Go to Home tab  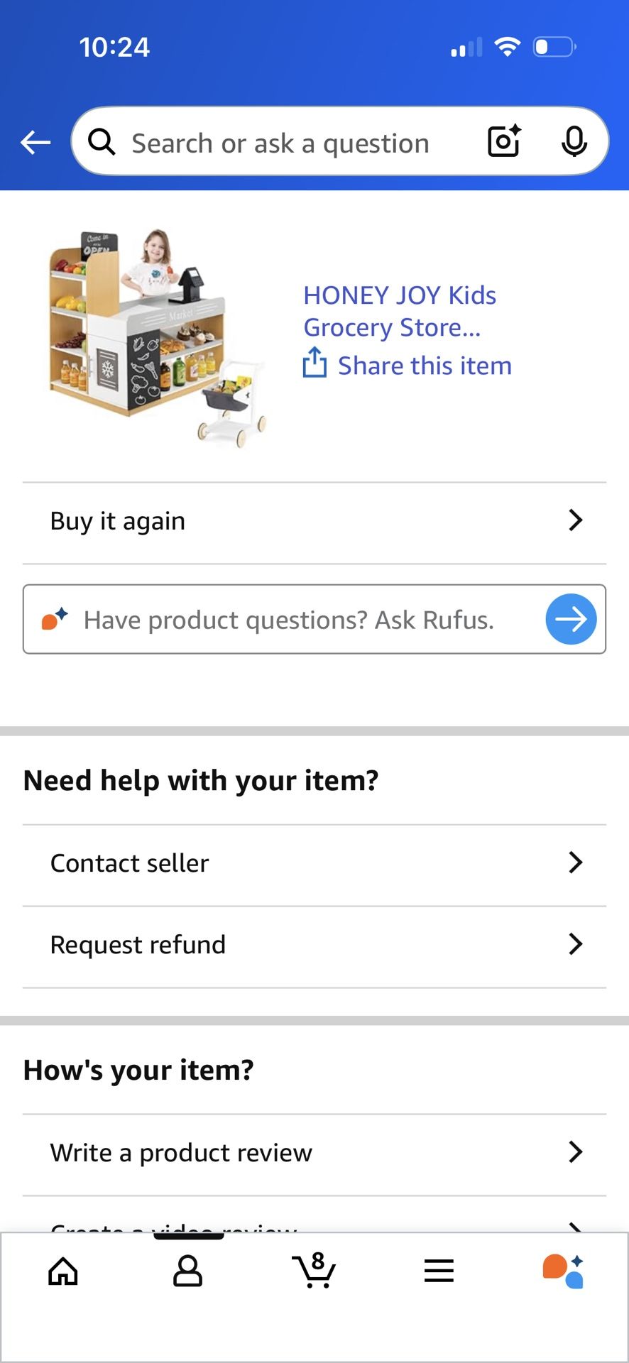coord(63,1271)
